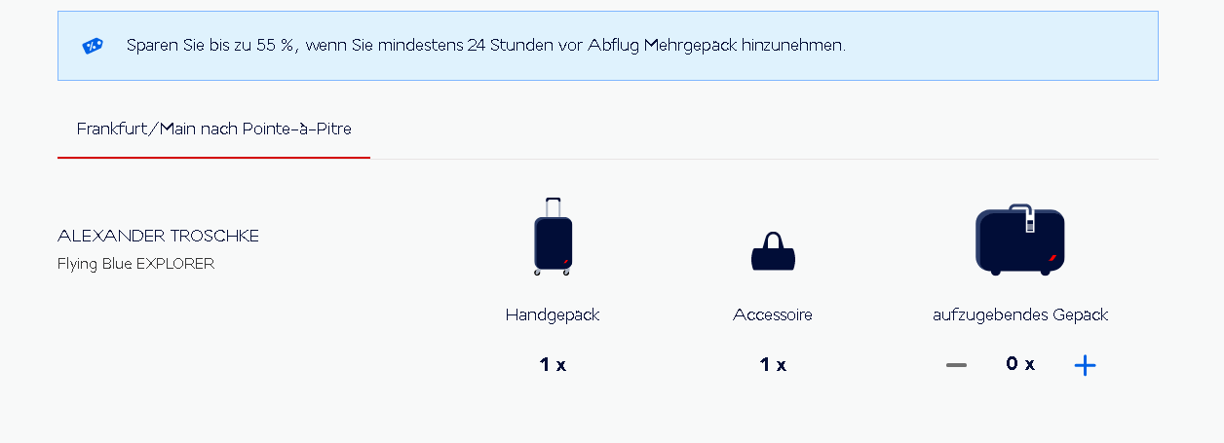The image size is (1224, 443).
Task: Click the Flying Blue EXPLORER status text
Action: pyautogui.click(x=135, y=264)
